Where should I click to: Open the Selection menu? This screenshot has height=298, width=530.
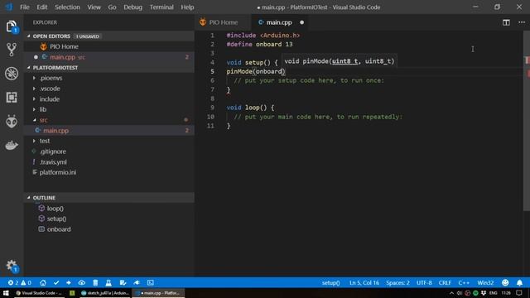68,7
